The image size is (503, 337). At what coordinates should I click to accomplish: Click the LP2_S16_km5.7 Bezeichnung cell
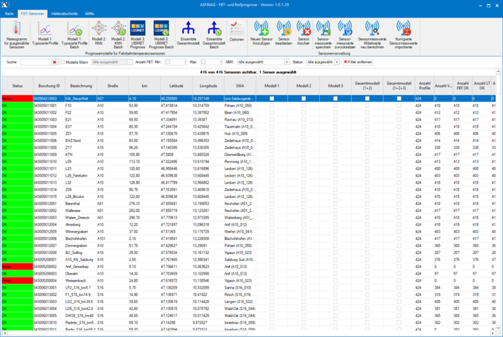[81, 287]
